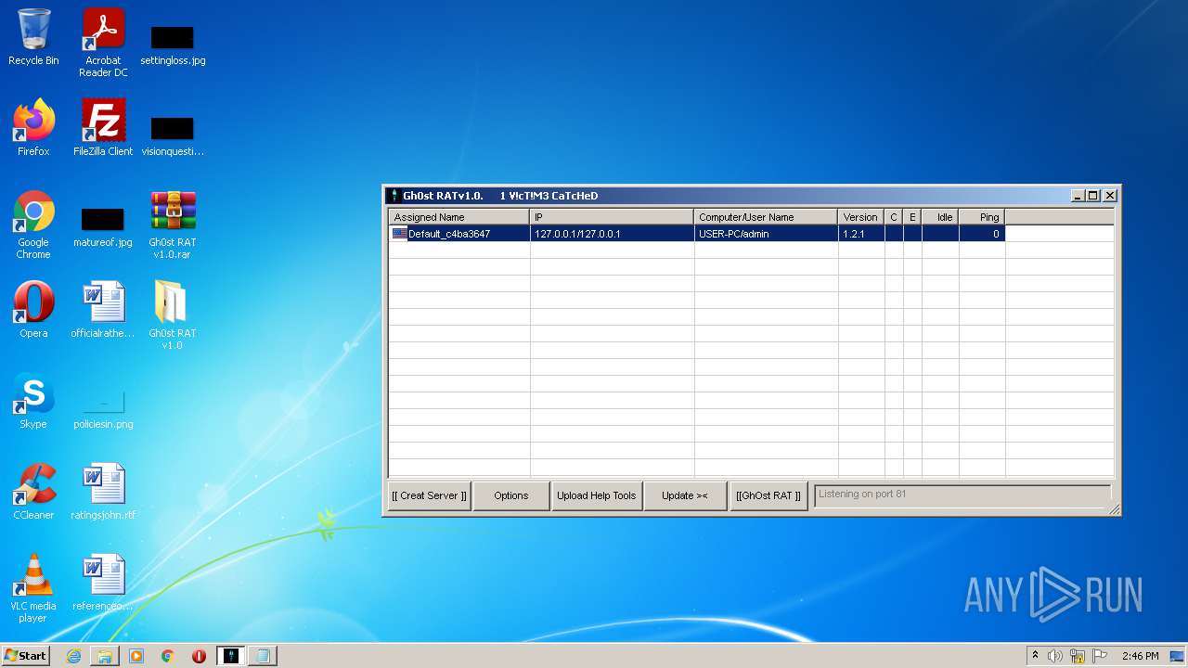The image size is (1188, 668).
Task: Click the Gh0st RAT title bar icon
Action: [x=394, y=196]
